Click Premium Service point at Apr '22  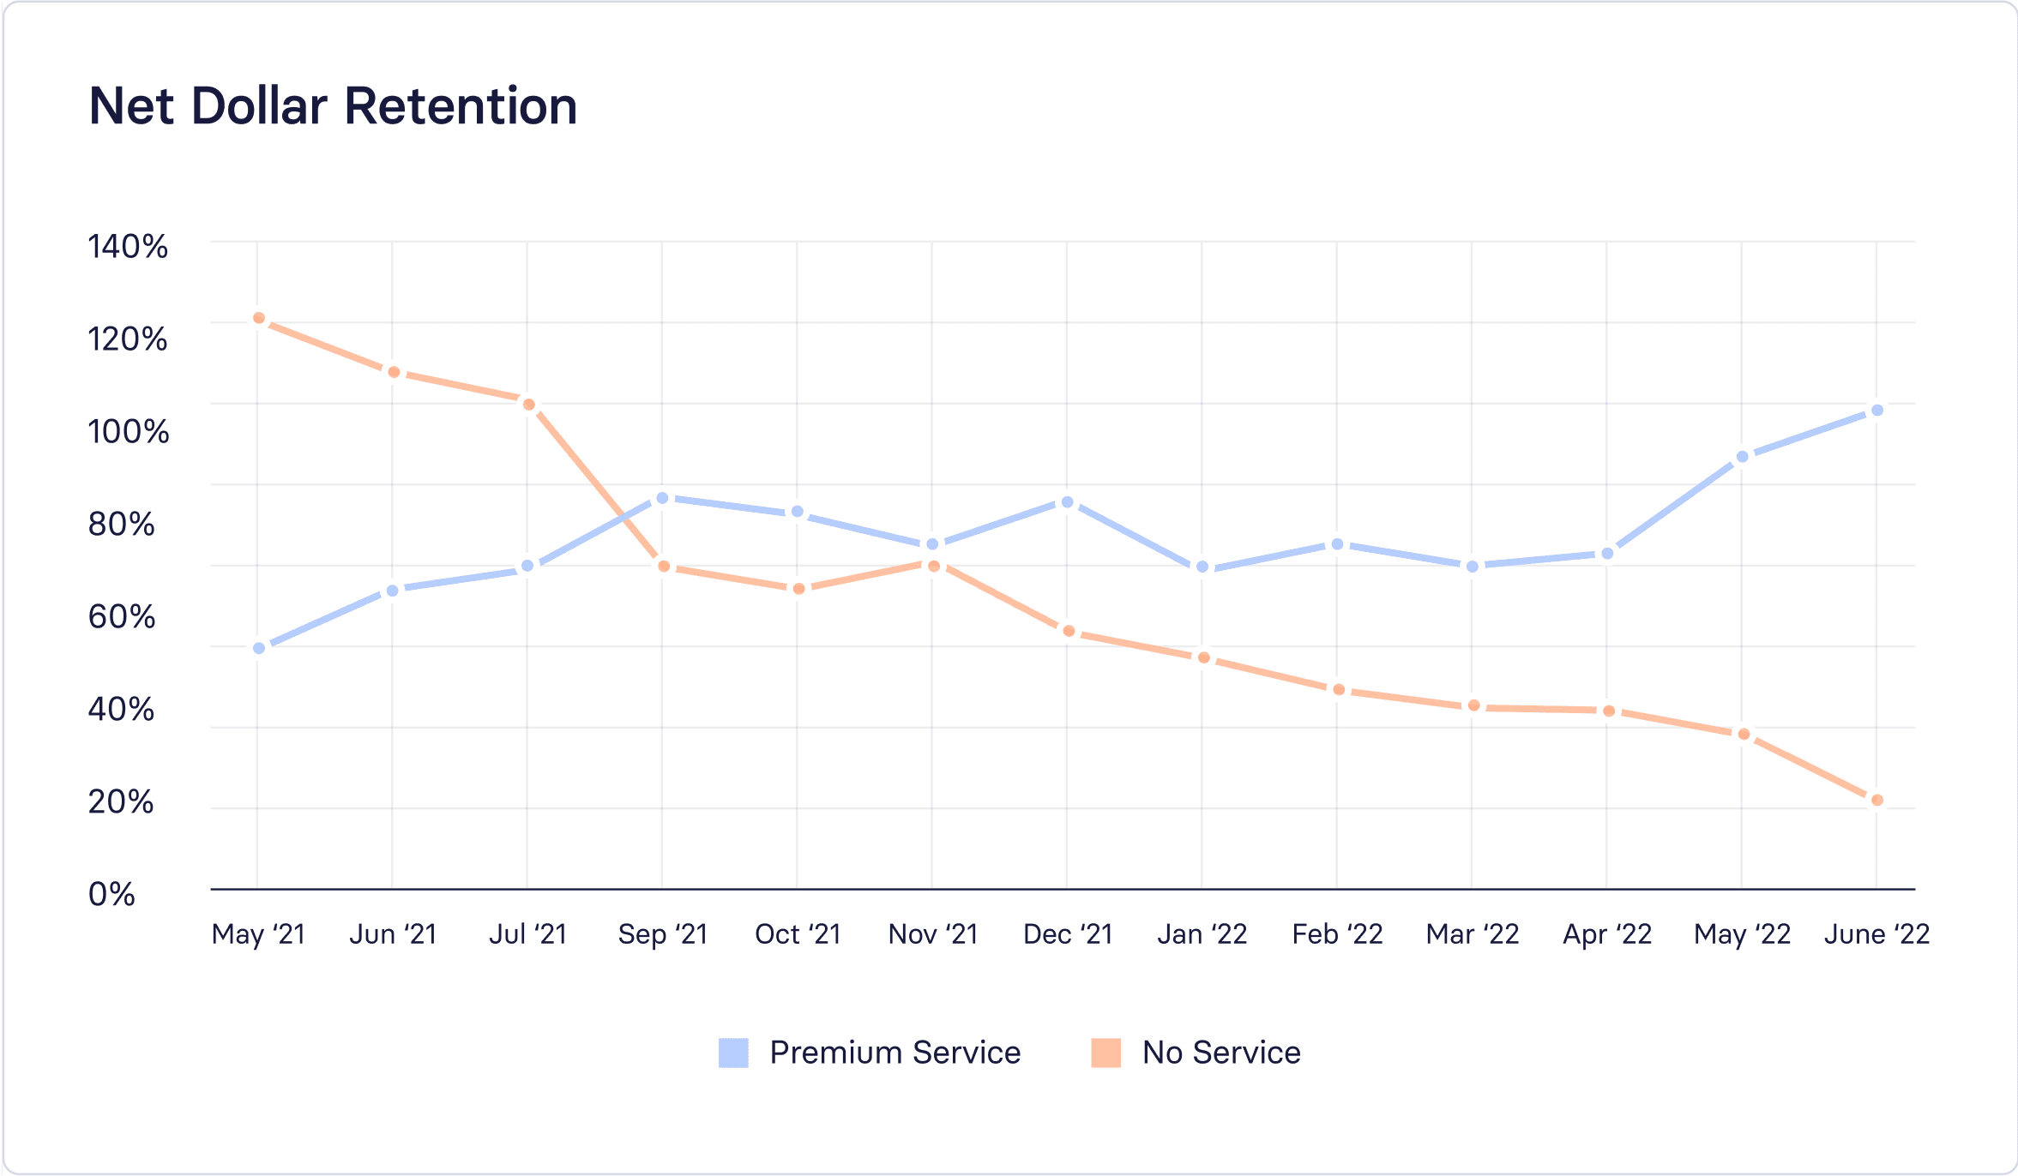[x=1607, y=554]
